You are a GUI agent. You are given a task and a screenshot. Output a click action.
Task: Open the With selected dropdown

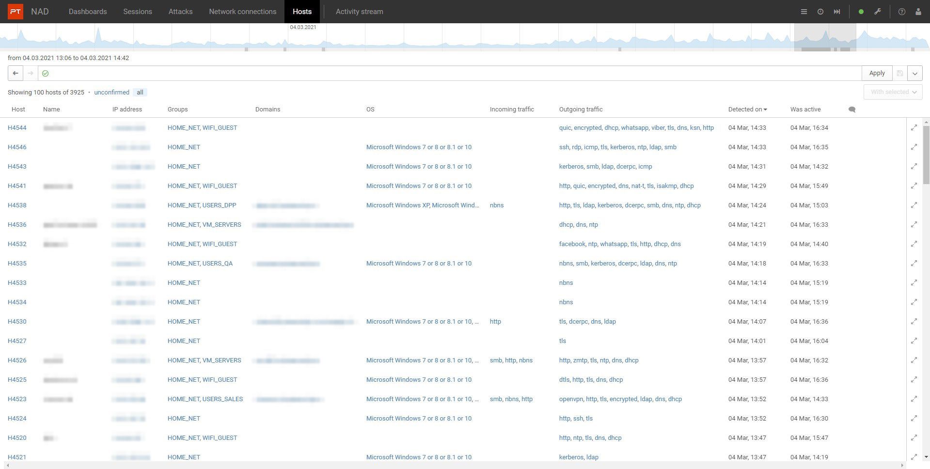(893, 92)
